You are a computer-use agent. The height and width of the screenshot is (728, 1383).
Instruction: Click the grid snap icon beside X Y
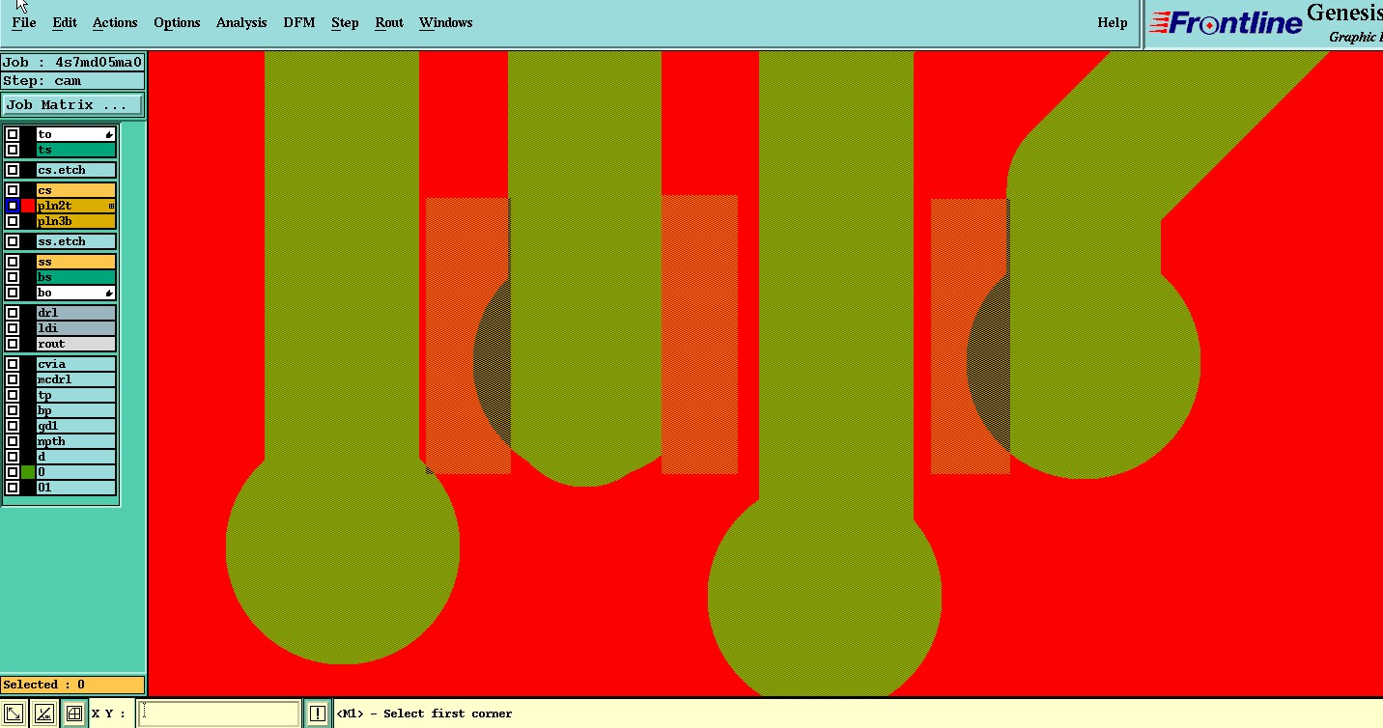[x=73, y=714]
